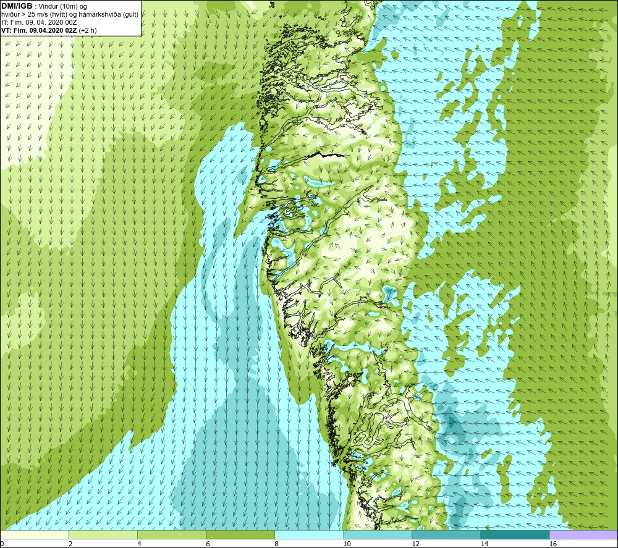Viewport: 618px width, 548px height.
Task: Click the green 4–6 m/s legend swatch
Action: click(x=172, y=535)
